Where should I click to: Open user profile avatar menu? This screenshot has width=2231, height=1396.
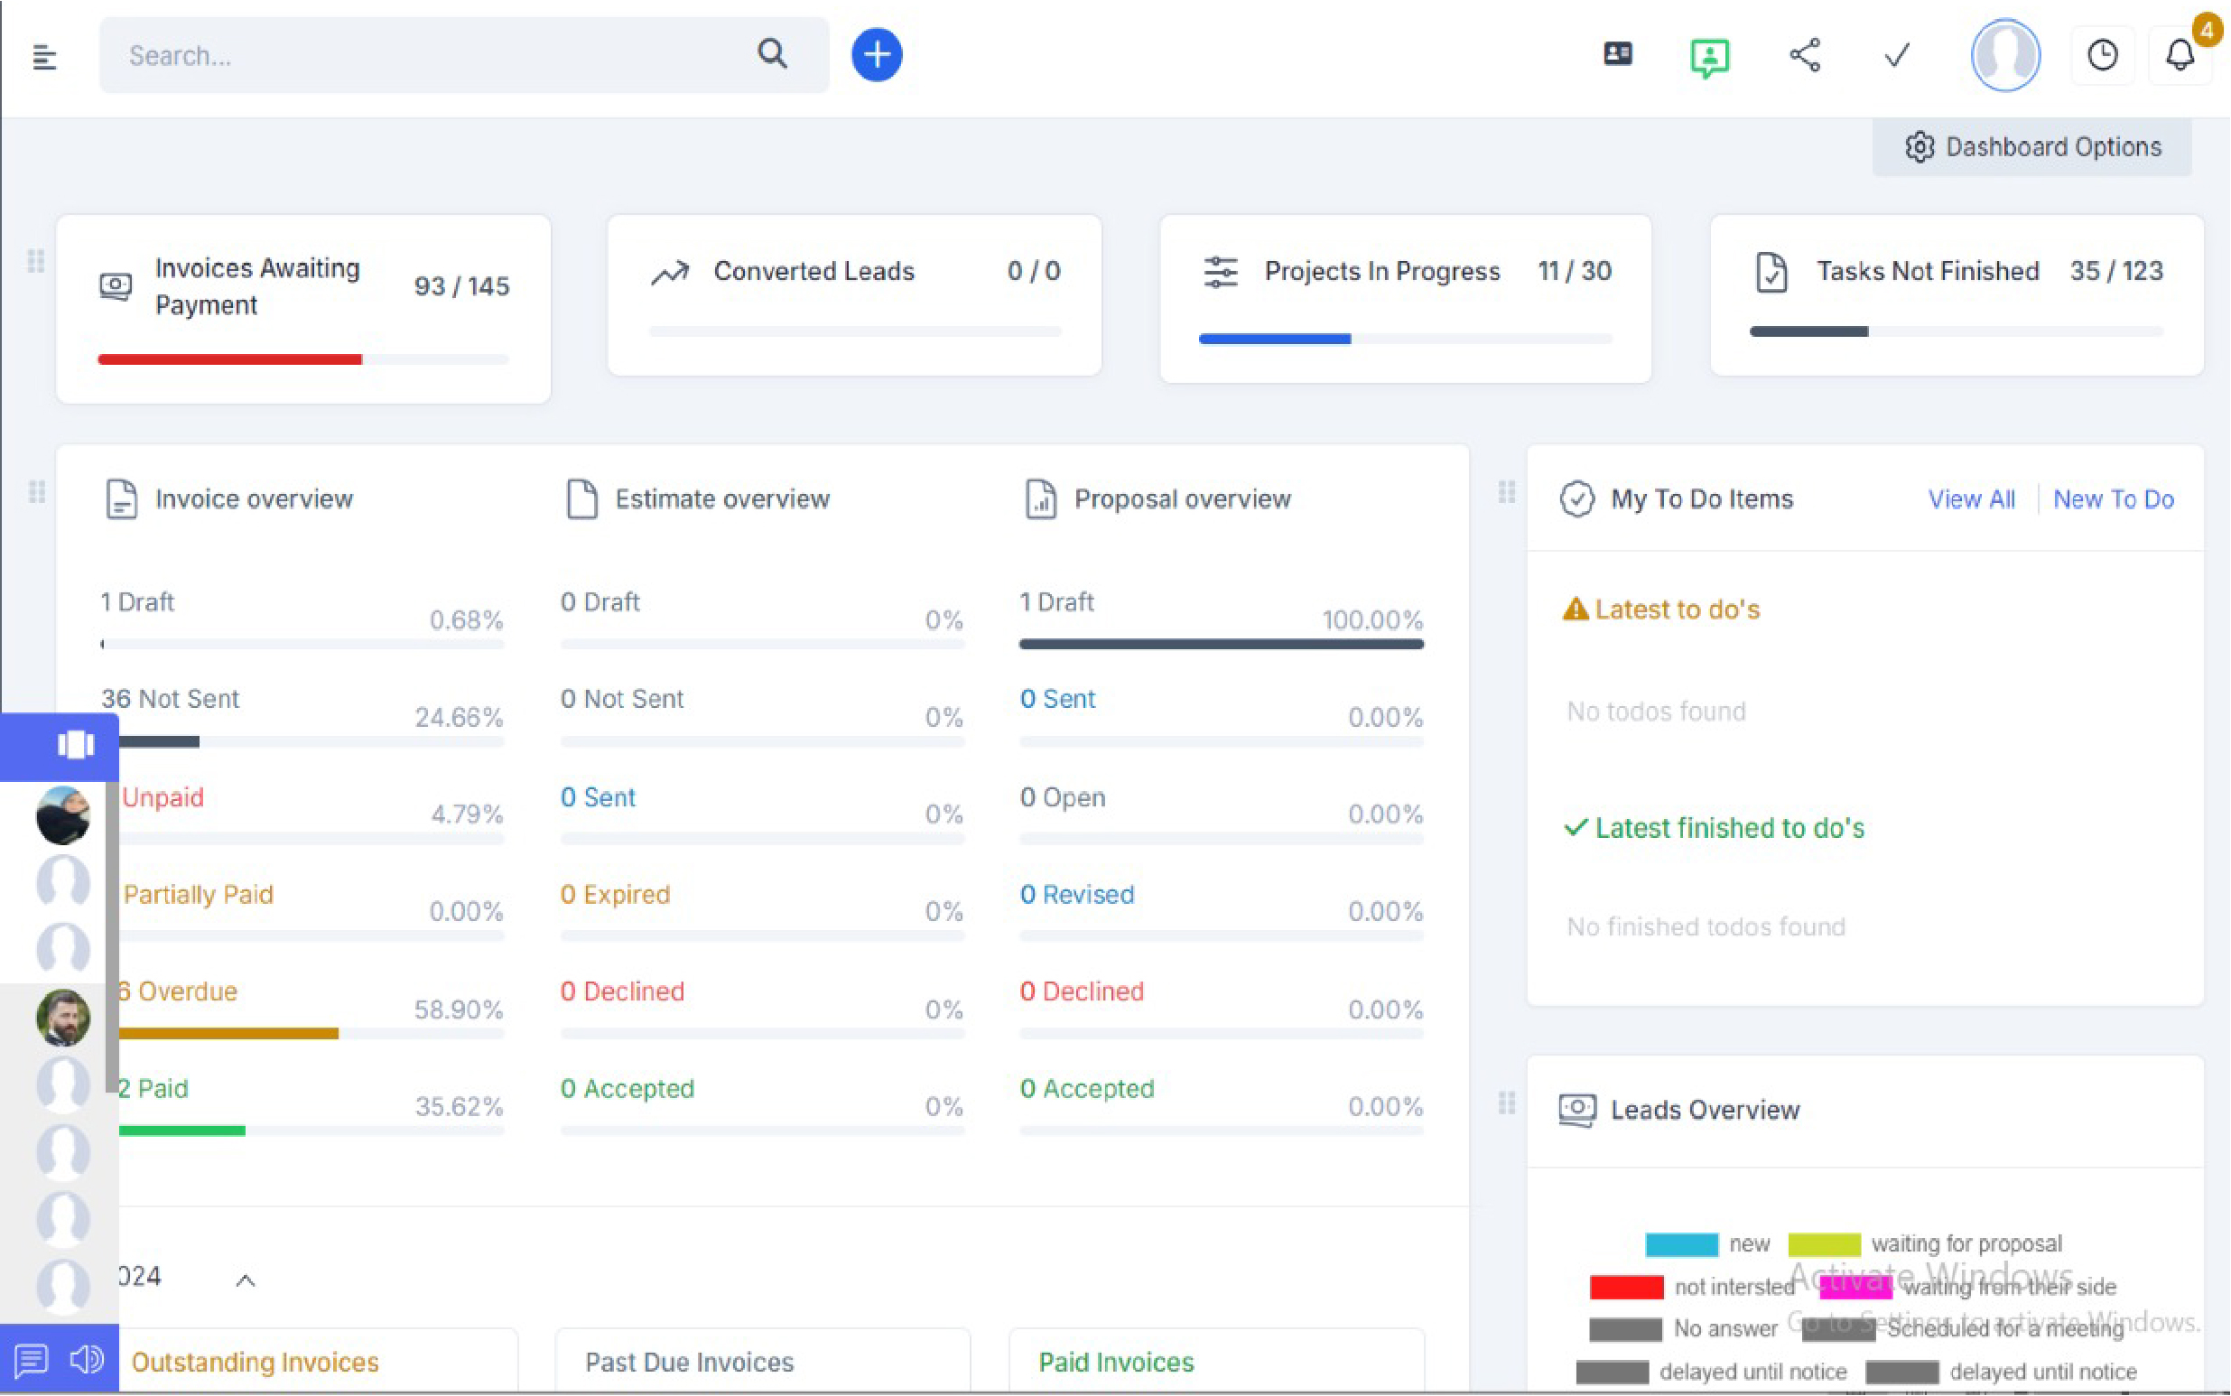[2005, 55]
